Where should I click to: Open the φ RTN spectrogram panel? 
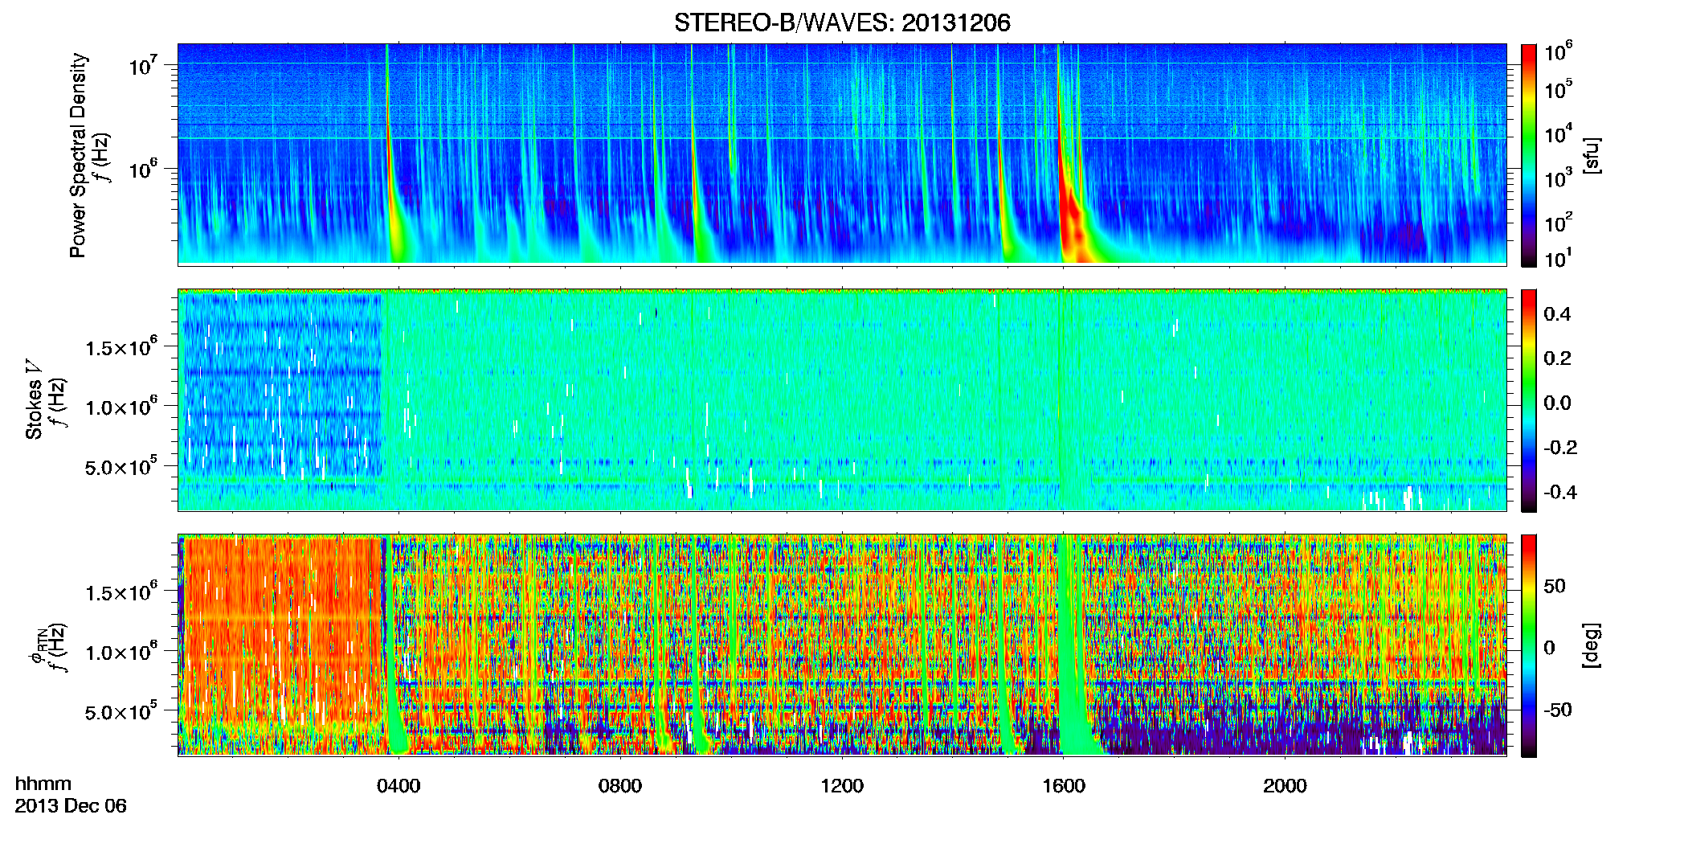click(842, 645)
